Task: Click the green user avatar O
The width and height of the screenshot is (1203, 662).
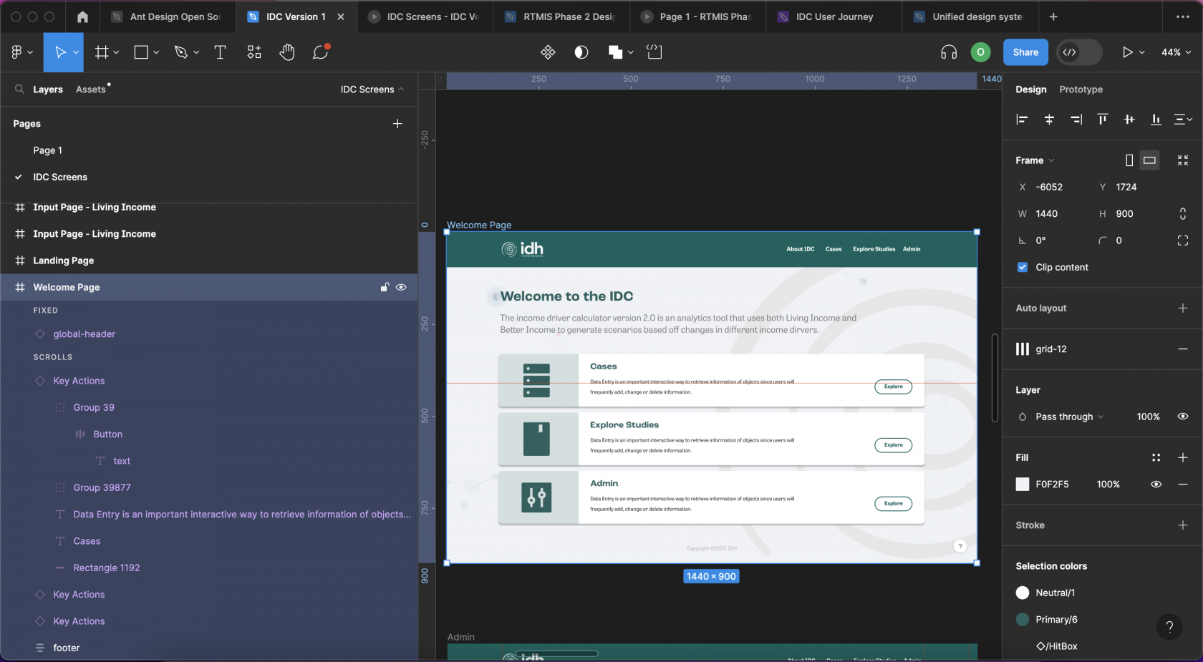Action: (x=980, y=52)
